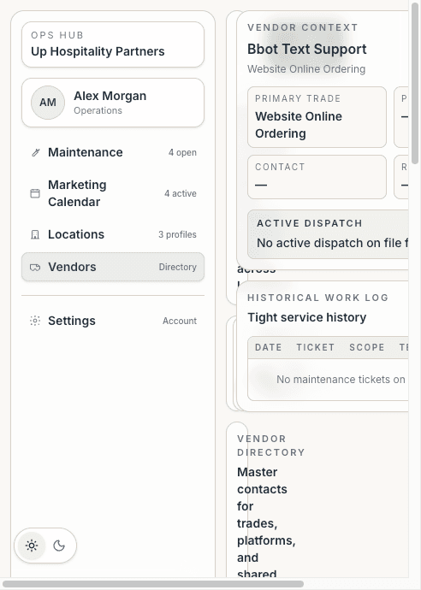The image size is (421, 590).
Task: Click Up Hospitality Partners header card
Action: pyautogui.click(x=113, y=44)
